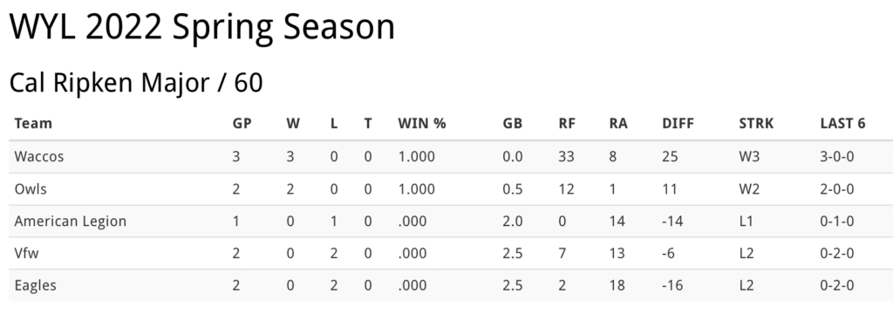Click the RA column header
The height and width of the screenshot is (314, 893).
point(618,124)
